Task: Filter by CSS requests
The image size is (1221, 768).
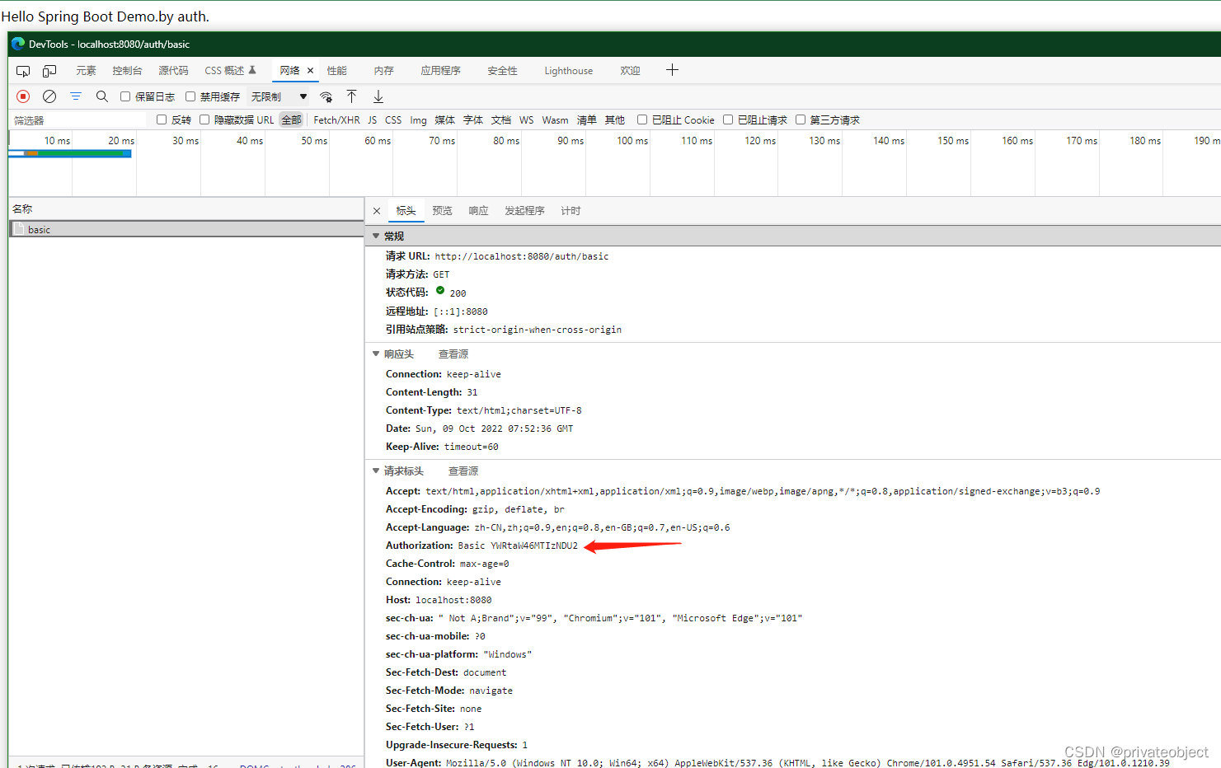Action: (x=393, y=119)
